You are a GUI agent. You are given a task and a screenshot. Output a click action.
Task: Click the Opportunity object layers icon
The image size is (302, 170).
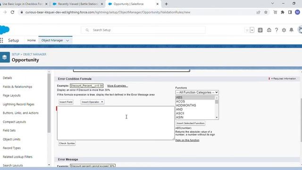[x=5, y=57]
